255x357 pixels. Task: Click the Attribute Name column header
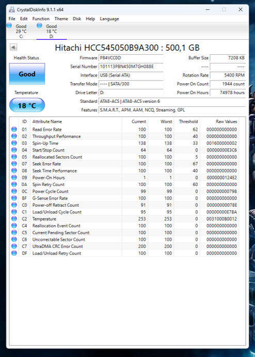point(47,121)
